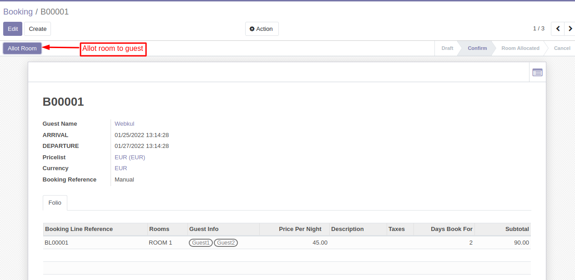Create a new booking record
The height and width of the screenshot is (280, 575).
coord(37,29)
